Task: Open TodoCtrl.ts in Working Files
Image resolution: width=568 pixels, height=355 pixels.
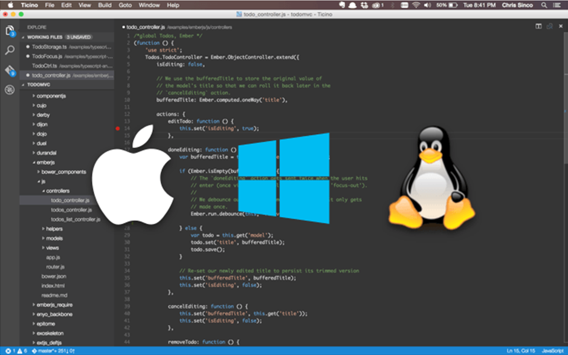Action: (68, 66)
